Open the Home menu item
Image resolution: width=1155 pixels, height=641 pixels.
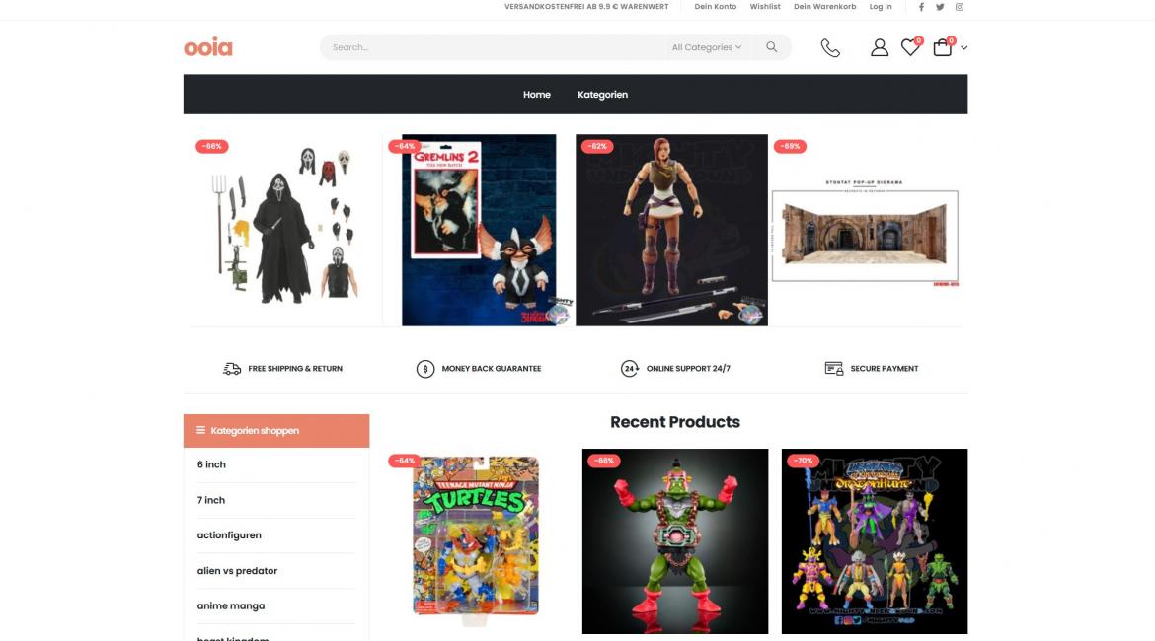(537, 95)
